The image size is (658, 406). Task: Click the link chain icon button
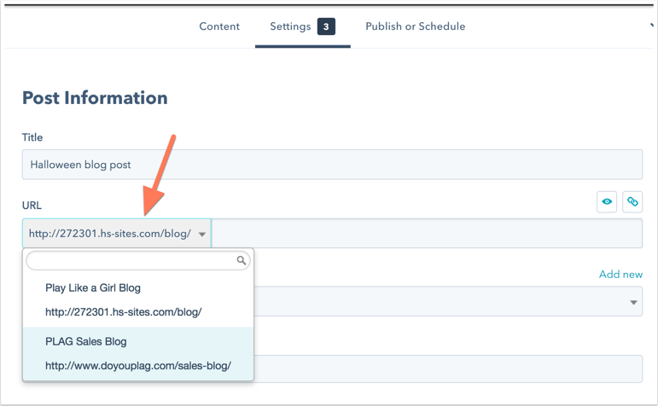pyautogui.click(x=632, y=202)
